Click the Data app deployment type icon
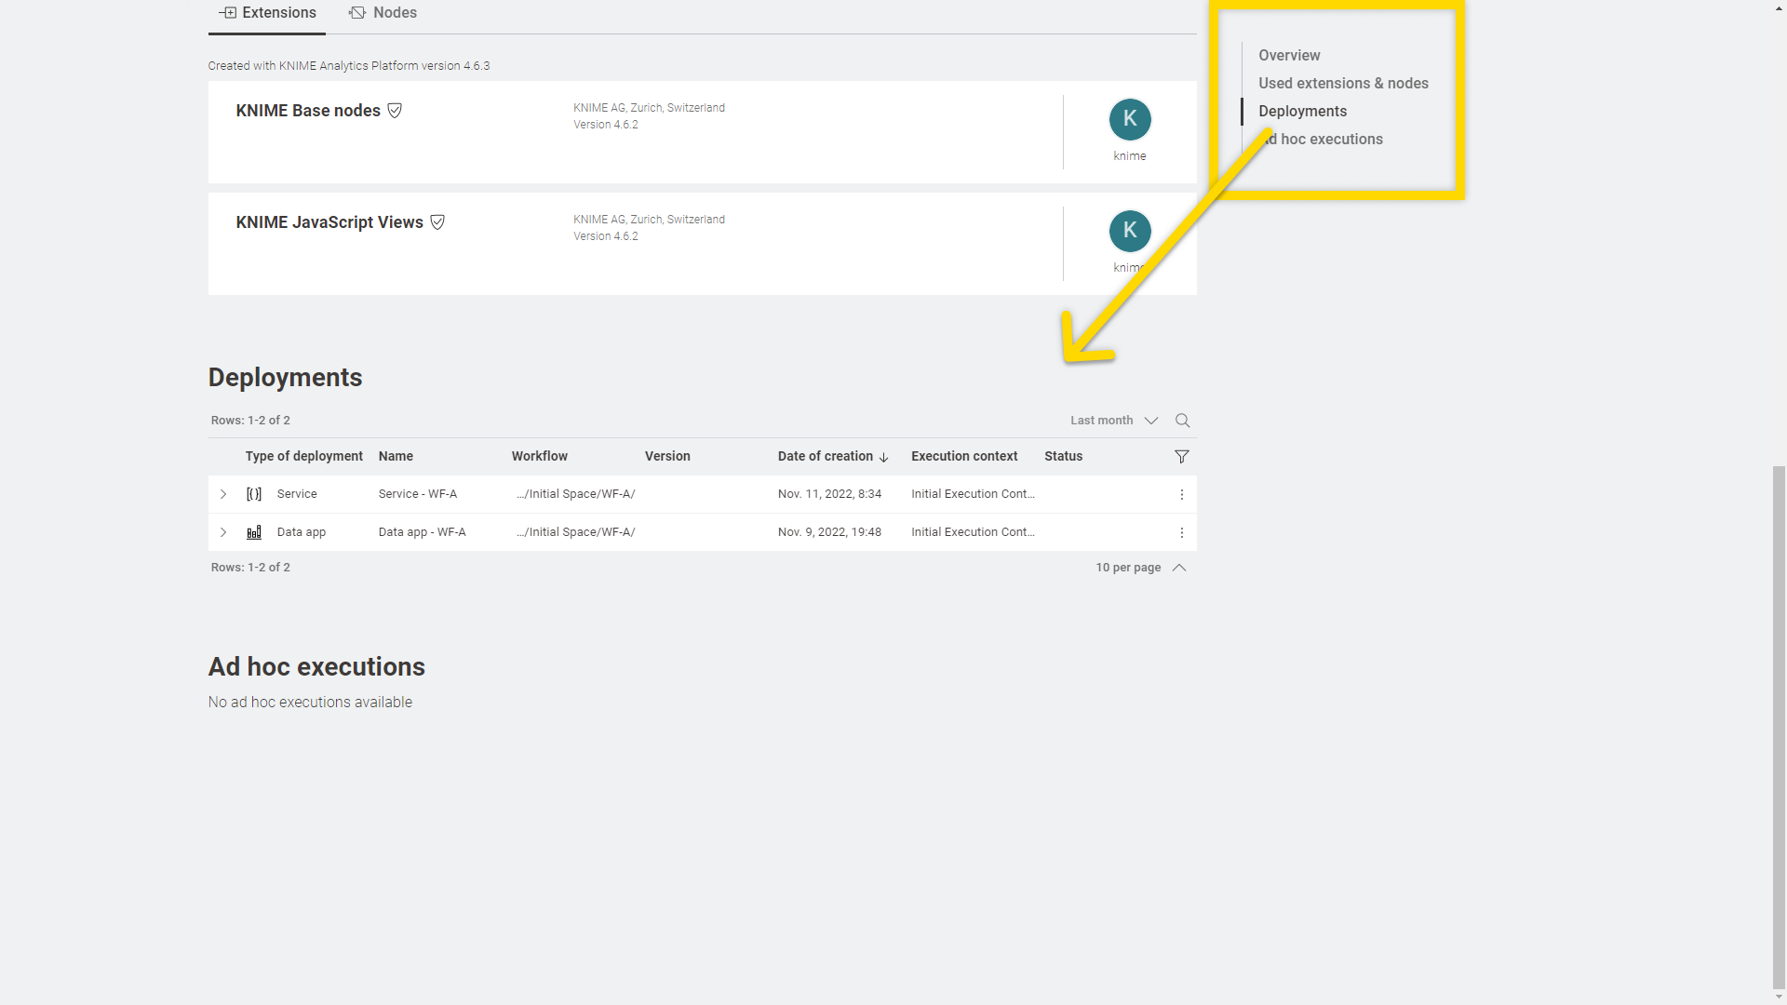The image size is (1787, 1005). tap(254, 531)
